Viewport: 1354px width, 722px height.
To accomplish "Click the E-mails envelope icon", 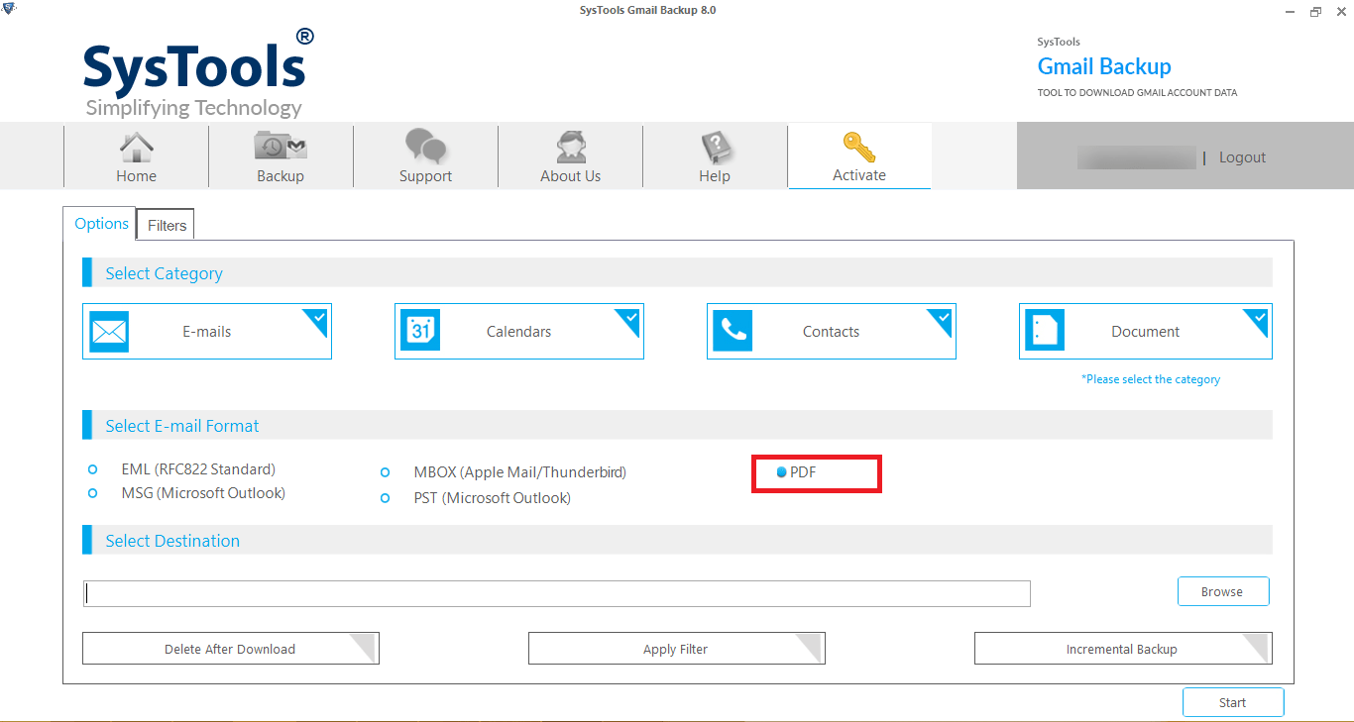I will click(x=109, y=331).
